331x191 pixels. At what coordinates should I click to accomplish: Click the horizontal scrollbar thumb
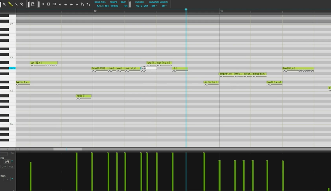tap(67, 149)
